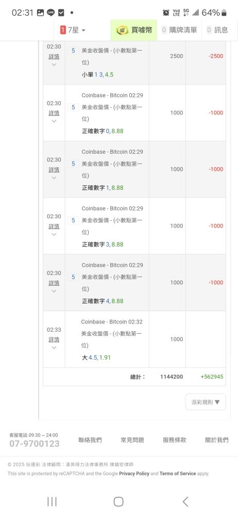Image resolution: width=238 pixels, height=516 pixels.
Task: Open 詳情 for 正確數字 3 bet
Action: [x=54, y=226]
